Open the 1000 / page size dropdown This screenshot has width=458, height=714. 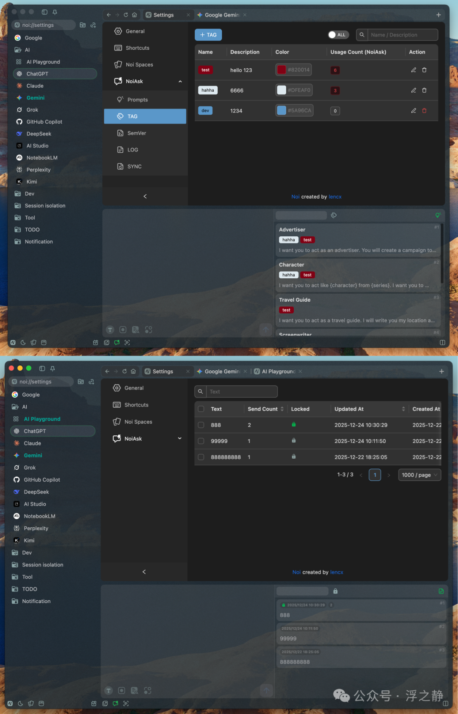coord(419,475)
